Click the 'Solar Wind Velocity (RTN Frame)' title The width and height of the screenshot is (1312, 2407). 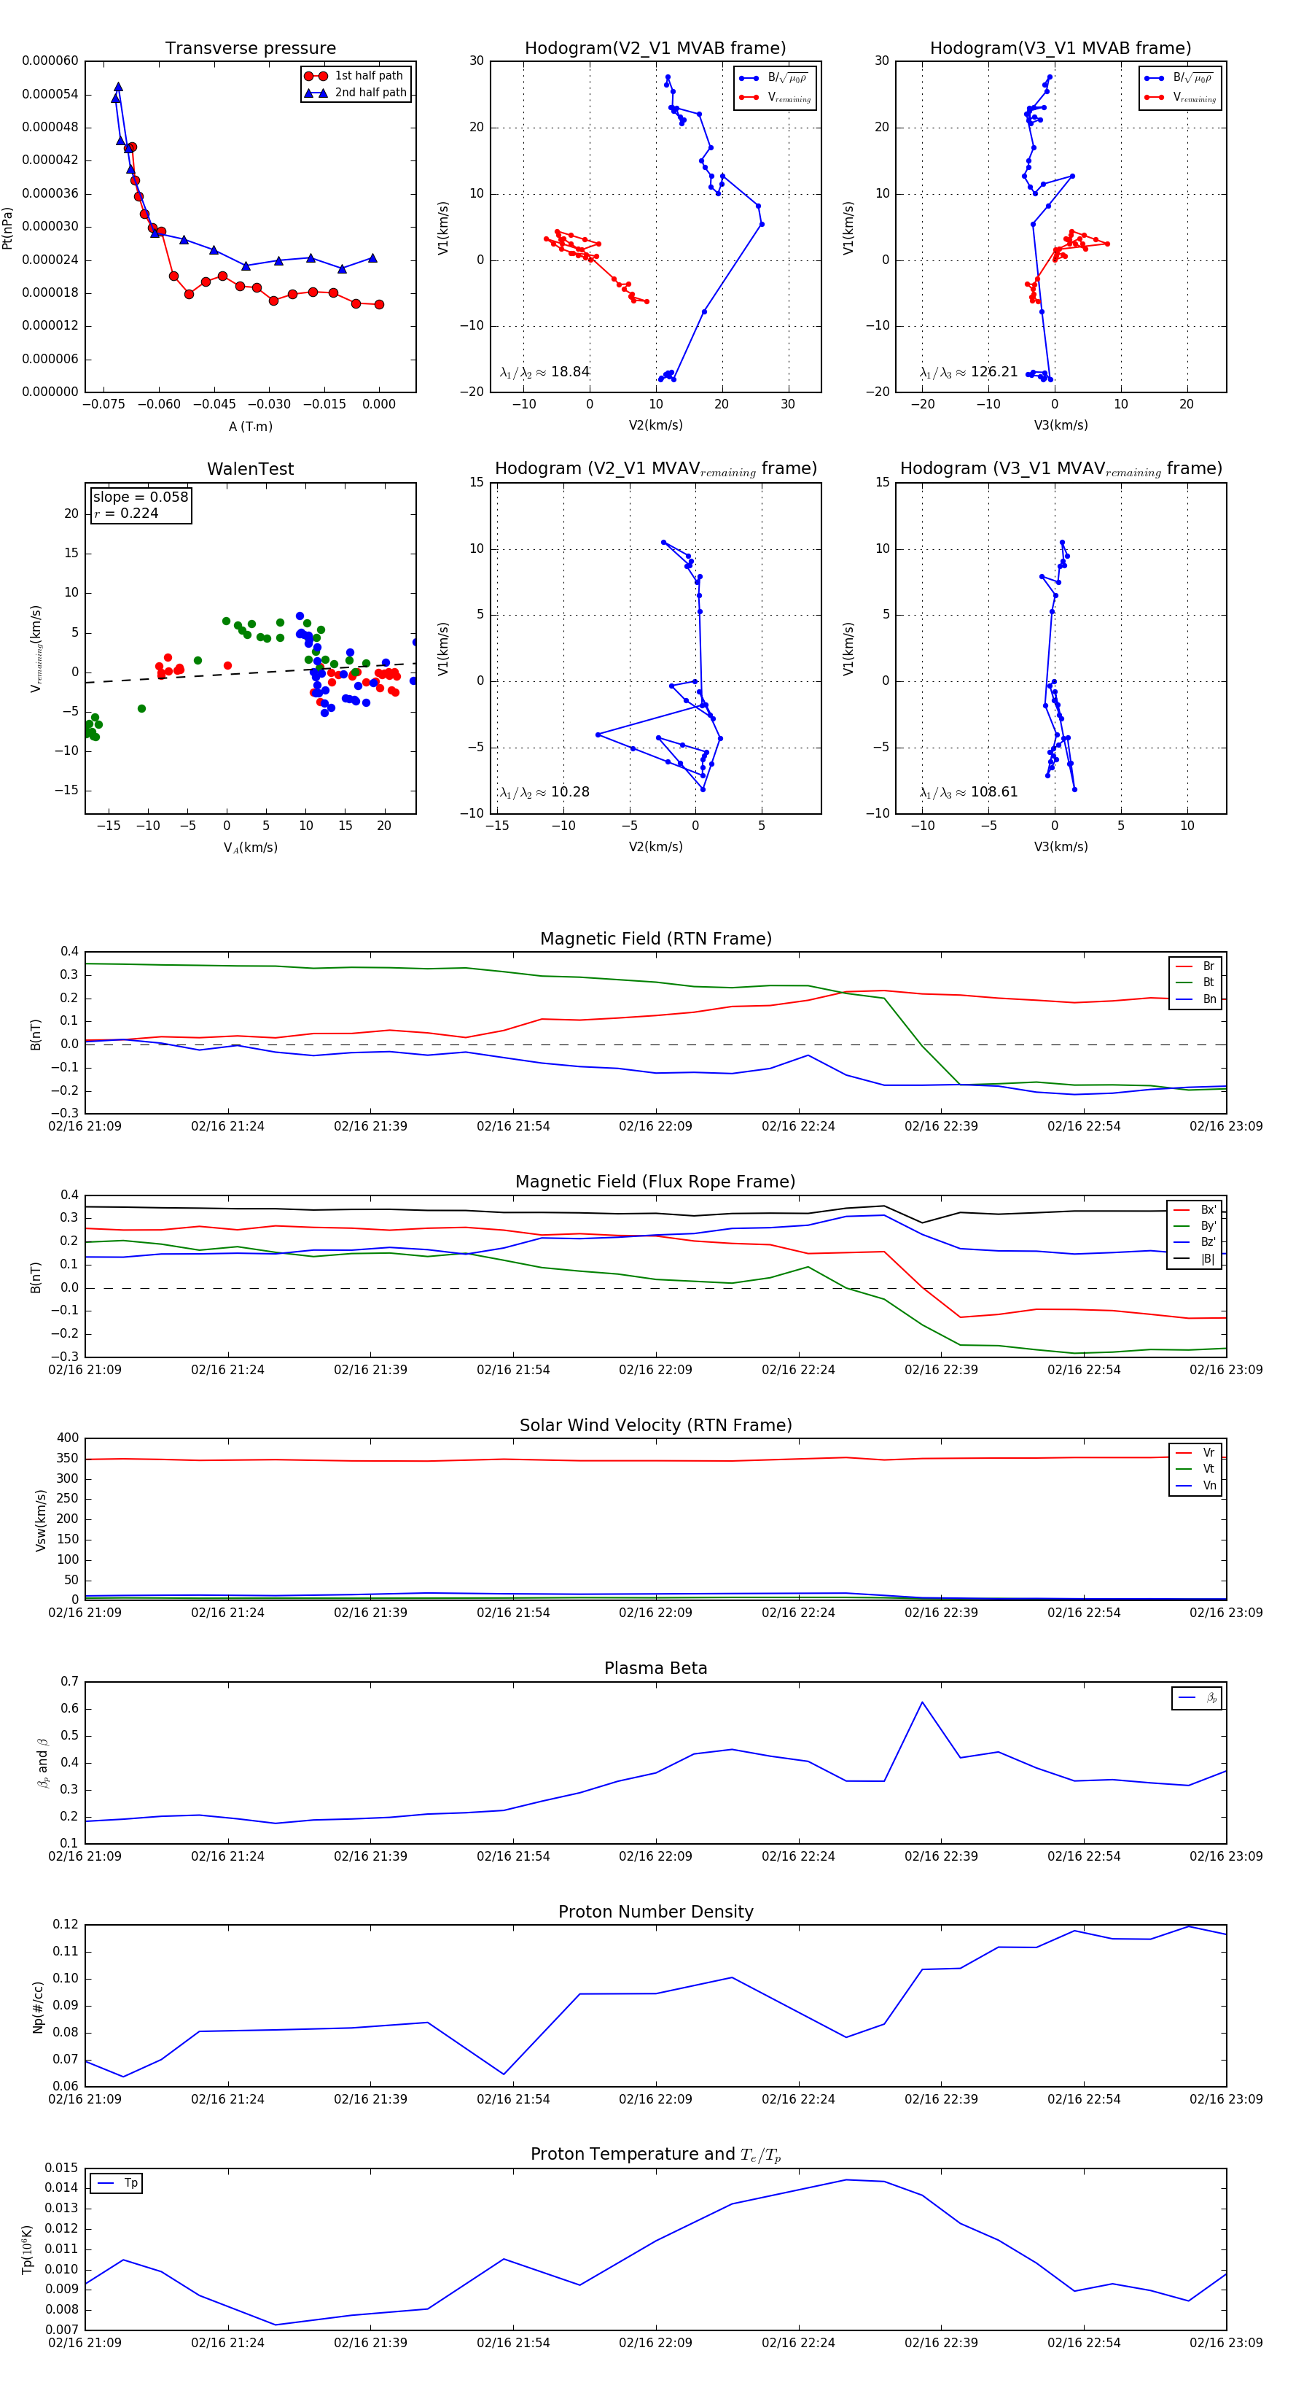coord(655,1426)
